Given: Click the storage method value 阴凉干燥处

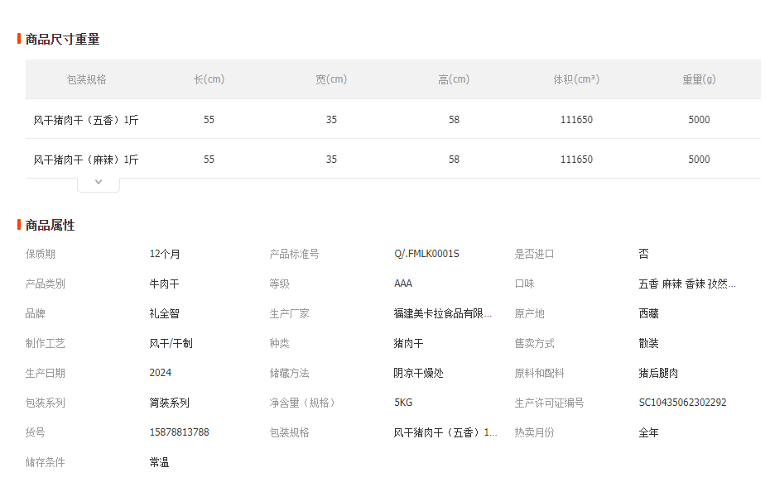Looking at the screenshot, I should [x=418, y=373].
